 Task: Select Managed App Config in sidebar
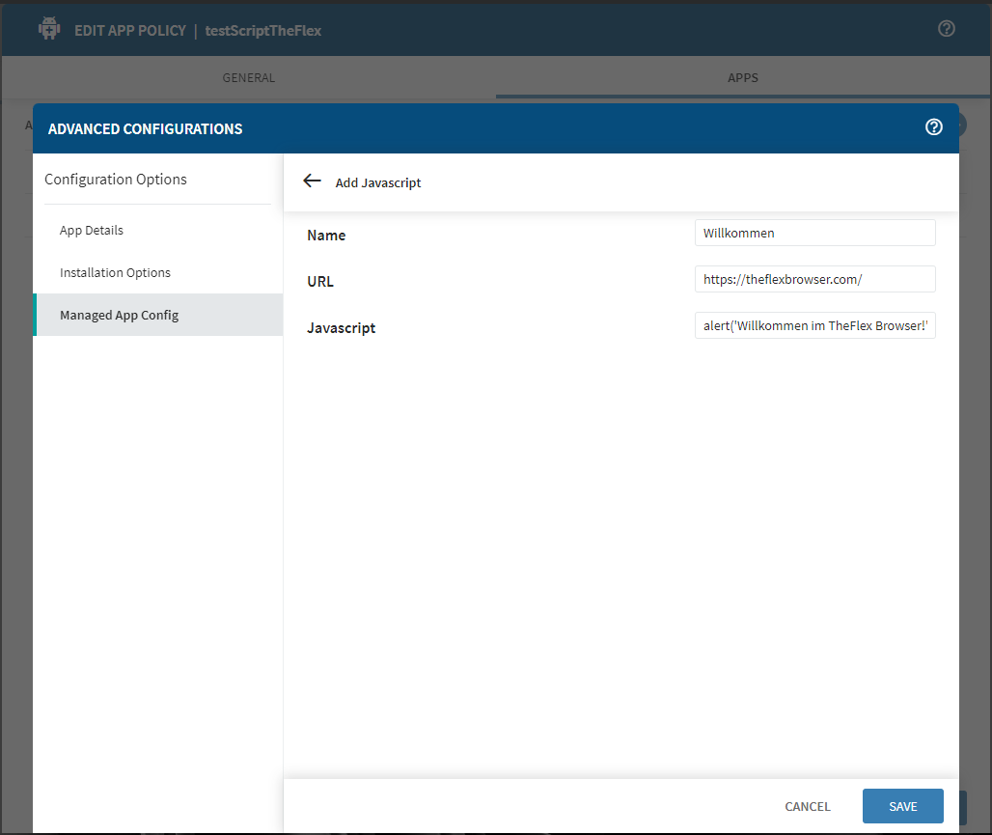(119, 315)
